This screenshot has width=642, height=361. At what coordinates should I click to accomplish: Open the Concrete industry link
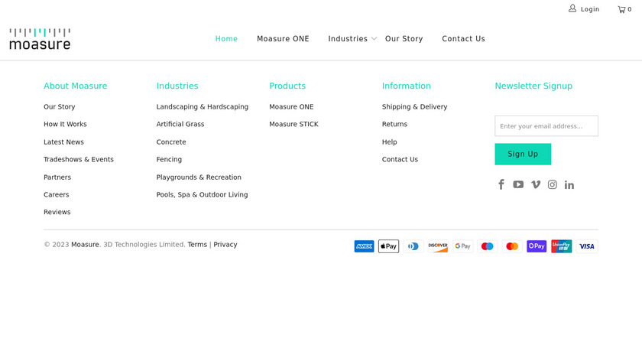click(x=171, y=141)
